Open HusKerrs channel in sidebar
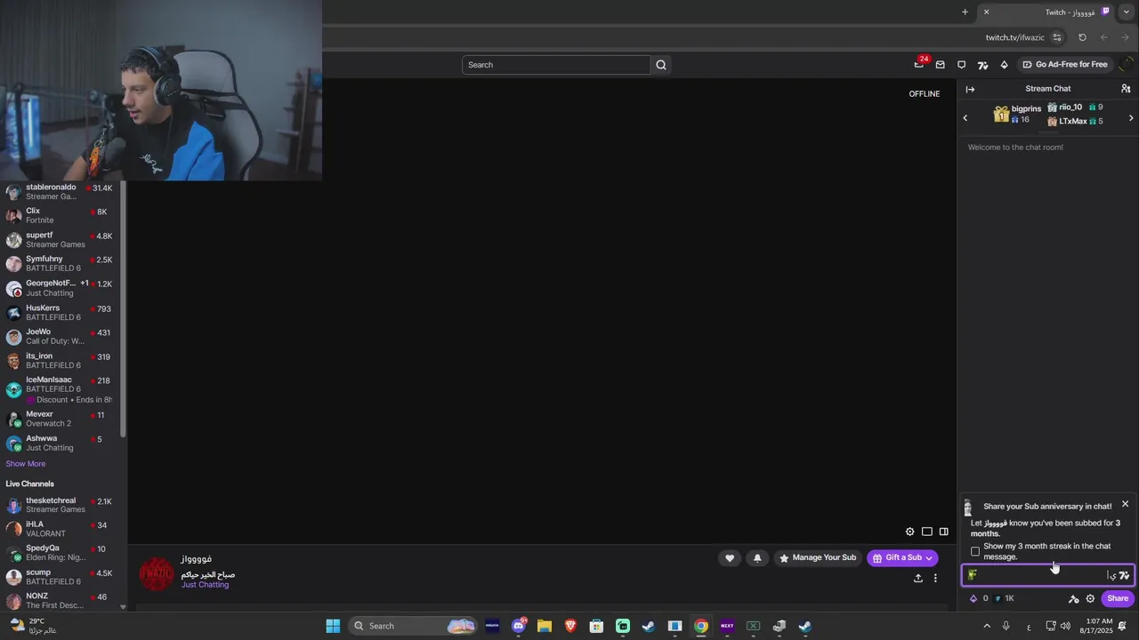 [61, 312]
